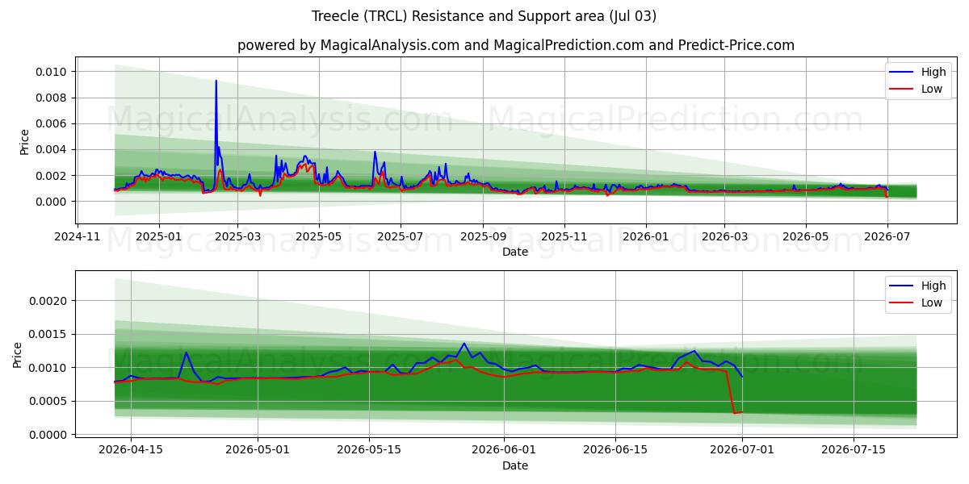Click the '2025-11' date tick label

564,236
